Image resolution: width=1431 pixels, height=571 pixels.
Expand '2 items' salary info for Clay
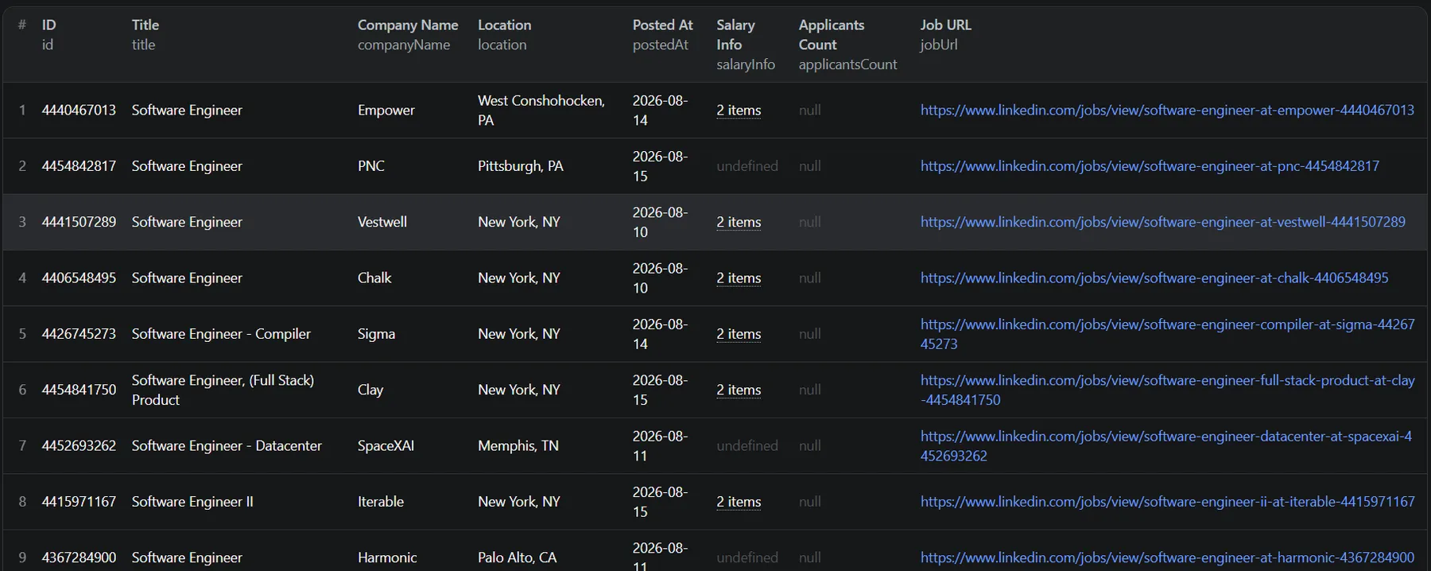[x=739, y=390]
